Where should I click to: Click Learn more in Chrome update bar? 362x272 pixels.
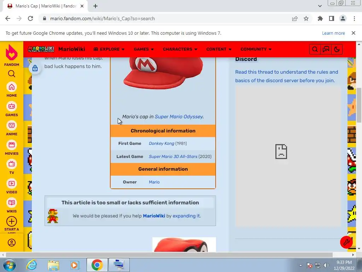[333, 33]
